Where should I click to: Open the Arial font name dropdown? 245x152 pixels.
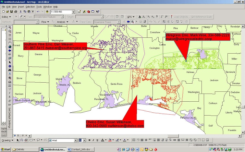(76, 140)
